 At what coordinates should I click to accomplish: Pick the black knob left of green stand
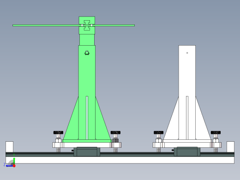58,132
